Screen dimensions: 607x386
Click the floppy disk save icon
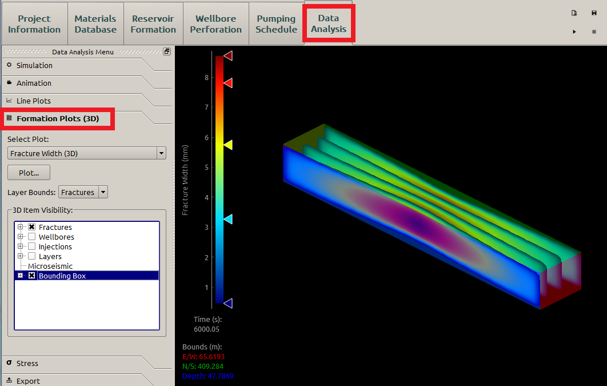pyautogui.click(x=594, y=13)
